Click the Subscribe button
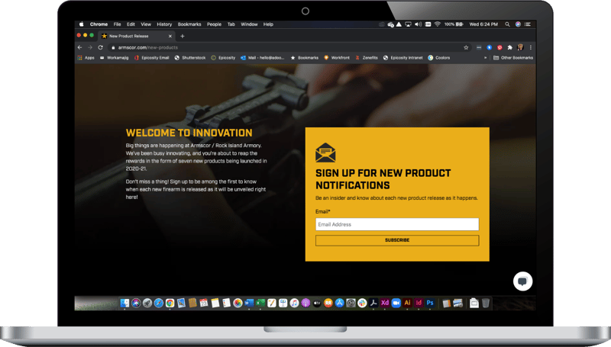Screen dimensions: 611x347 pos(397,240)
